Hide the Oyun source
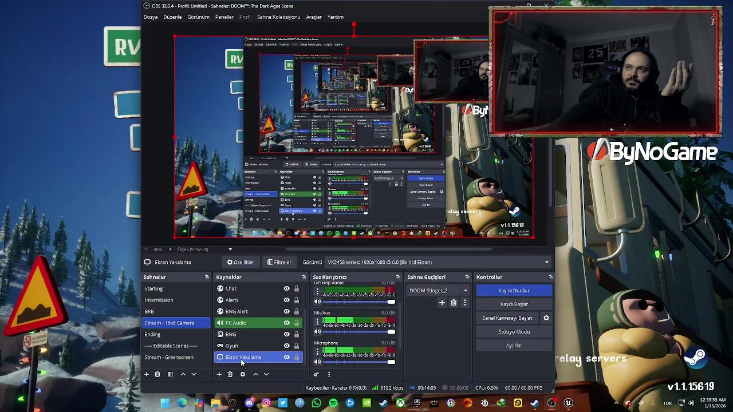733x412 pixels. tap(287, 346)
